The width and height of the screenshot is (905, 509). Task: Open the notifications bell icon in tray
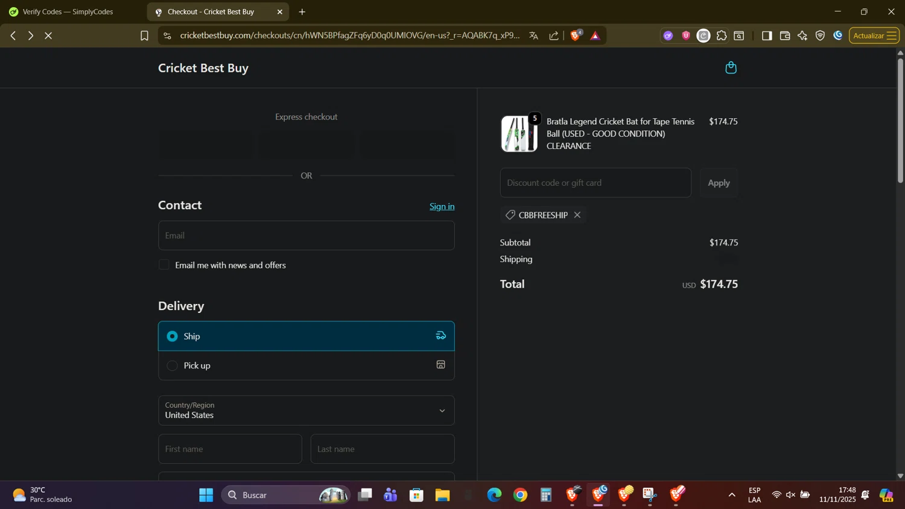click(x=866, y=495)
